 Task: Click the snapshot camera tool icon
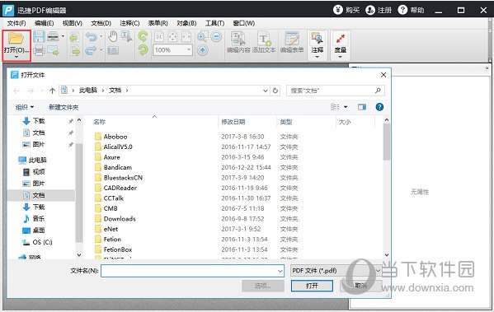coord(113,50)
